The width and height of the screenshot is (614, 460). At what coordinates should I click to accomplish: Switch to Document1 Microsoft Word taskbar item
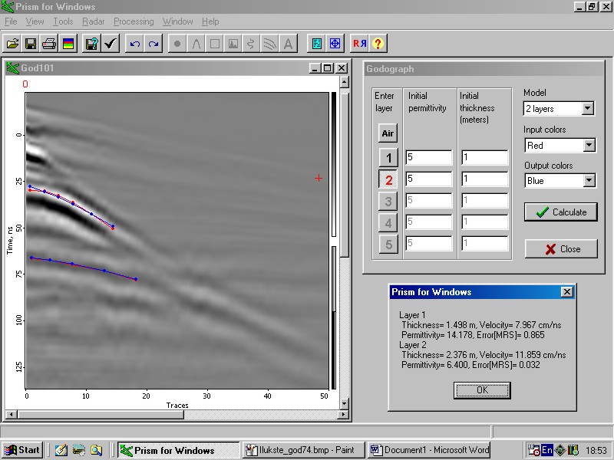click(430, 450)
